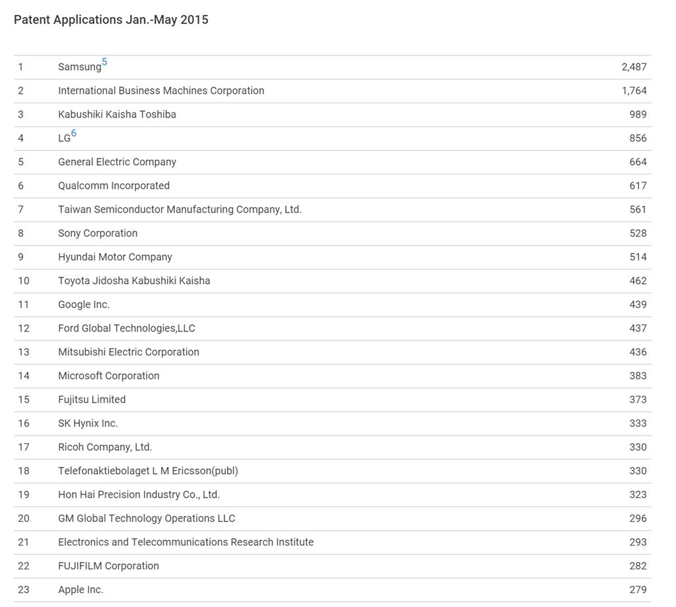Select 'Google Inc.' in the list
The image size is (676, 607).
(x=84, y=304)
